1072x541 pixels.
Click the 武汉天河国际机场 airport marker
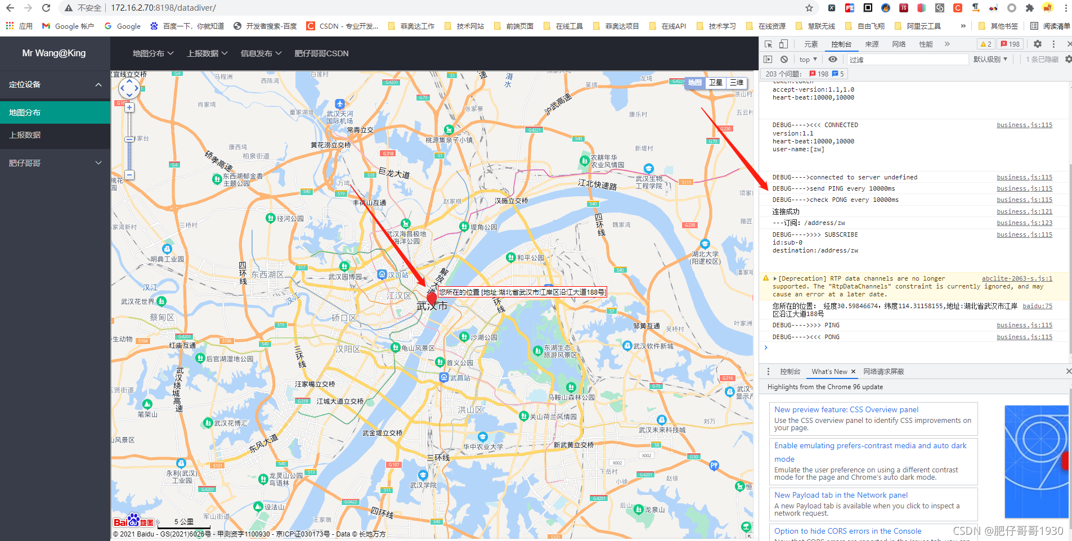coord(339,104)
